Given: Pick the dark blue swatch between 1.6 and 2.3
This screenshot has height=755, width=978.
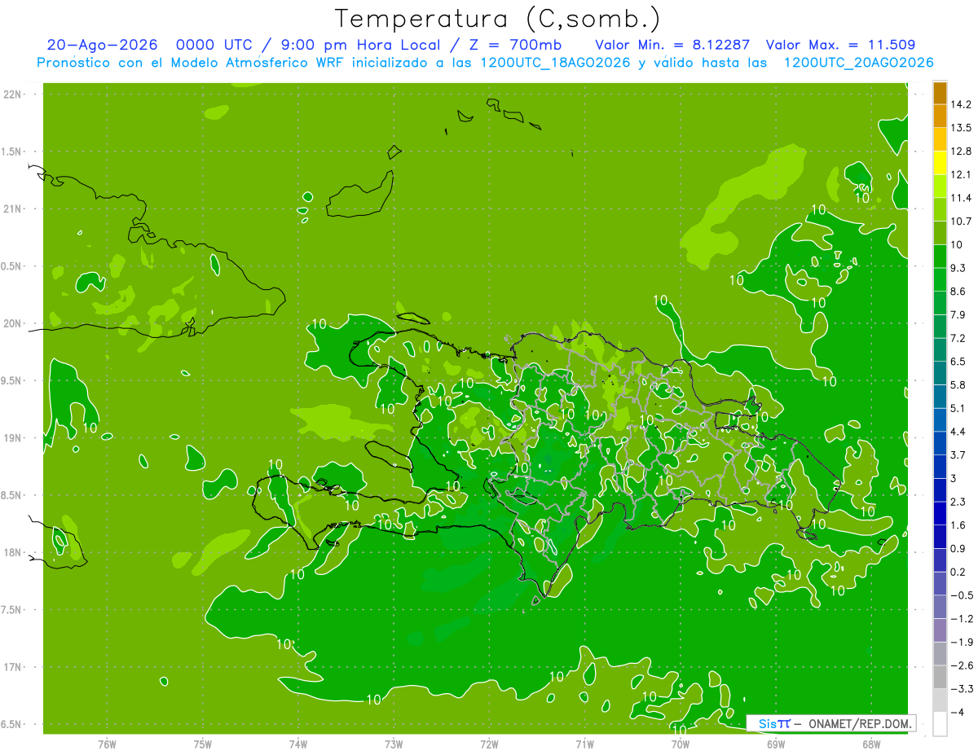Looking at the screenshot, I should pyautogui.click(x=940, y=514).
